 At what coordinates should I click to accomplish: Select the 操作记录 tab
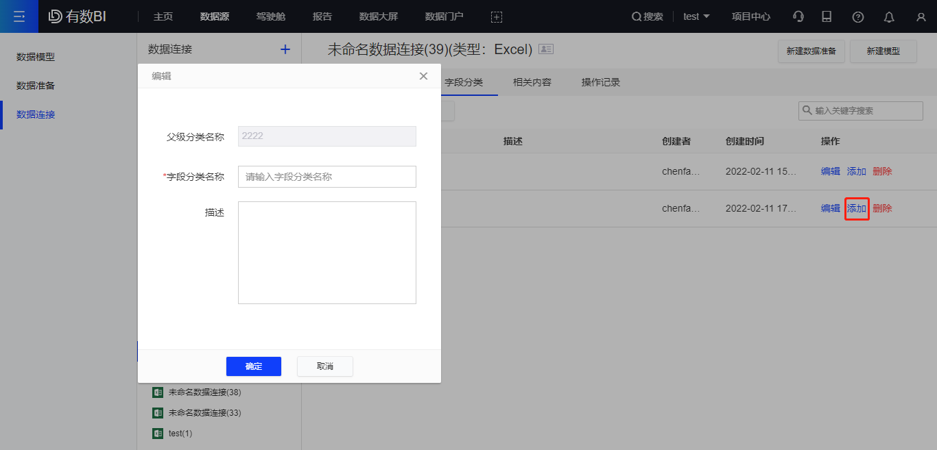point(600,82)
